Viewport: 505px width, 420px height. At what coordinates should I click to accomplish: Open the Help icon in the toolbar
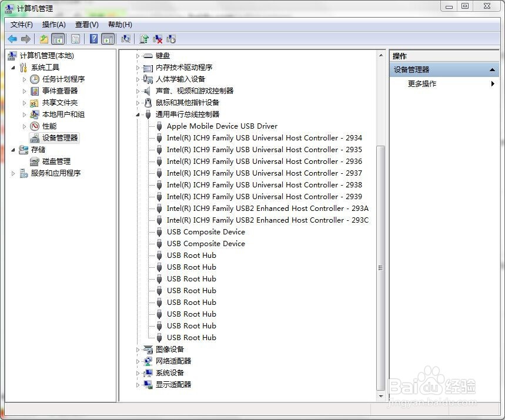[94, 39]
